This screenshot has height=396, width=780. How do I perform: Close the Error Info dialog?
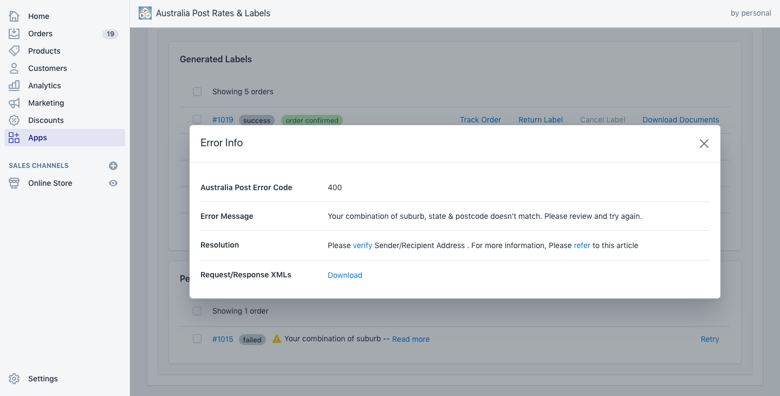[x=704, y=144]
